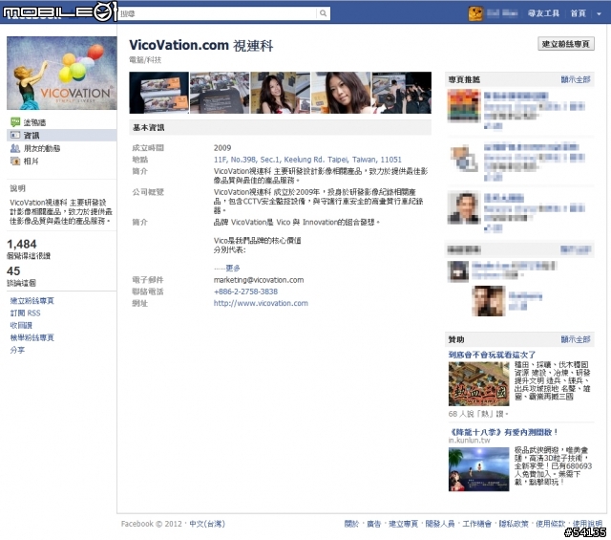Image resolution: width=611 pixels, height=540 pixels.
Task: Click the search input field
Action: click(217, 13)
